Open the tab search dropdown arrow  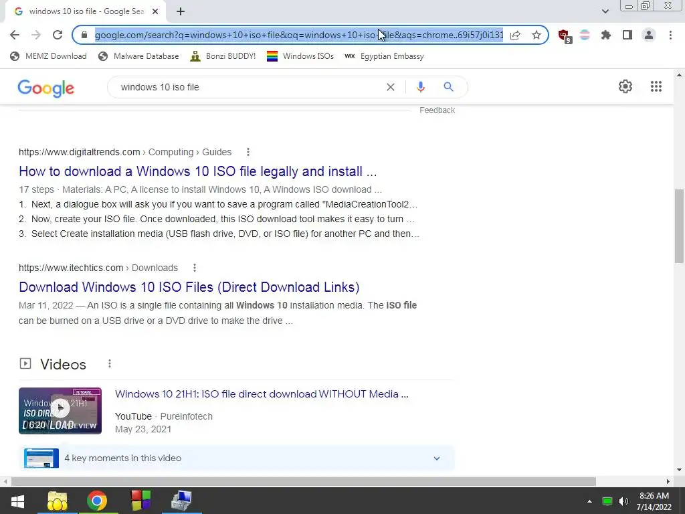tap(605, 11)
